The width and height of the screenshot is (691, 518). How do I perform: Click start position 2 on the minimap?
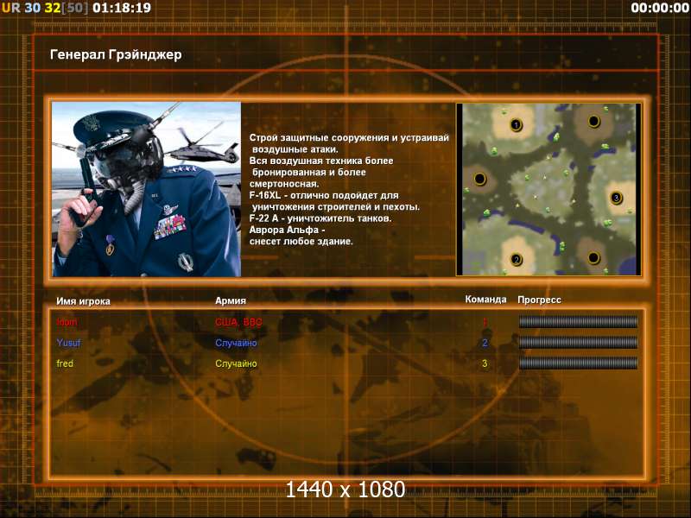coord(516,260)
